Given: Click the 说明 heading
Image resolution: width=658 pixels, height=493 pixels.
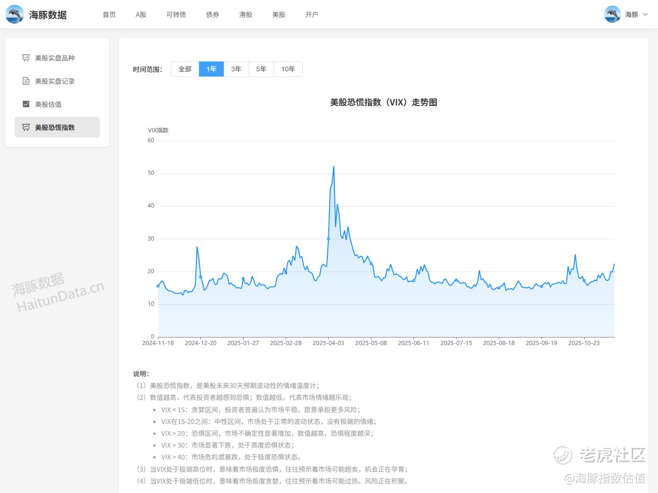Looking at the screenshot, I should click(x=141, y=374).
